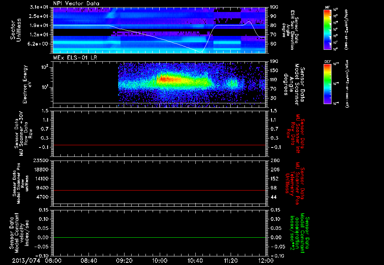Click the DEF color scale bar
384x265 pixels.
click(x=327, y=83)
